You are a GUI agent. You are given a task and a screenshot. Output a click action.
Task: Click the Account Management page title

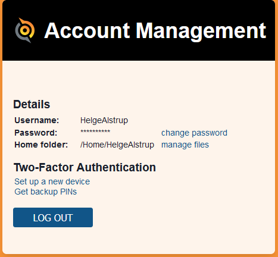point(155,31)
